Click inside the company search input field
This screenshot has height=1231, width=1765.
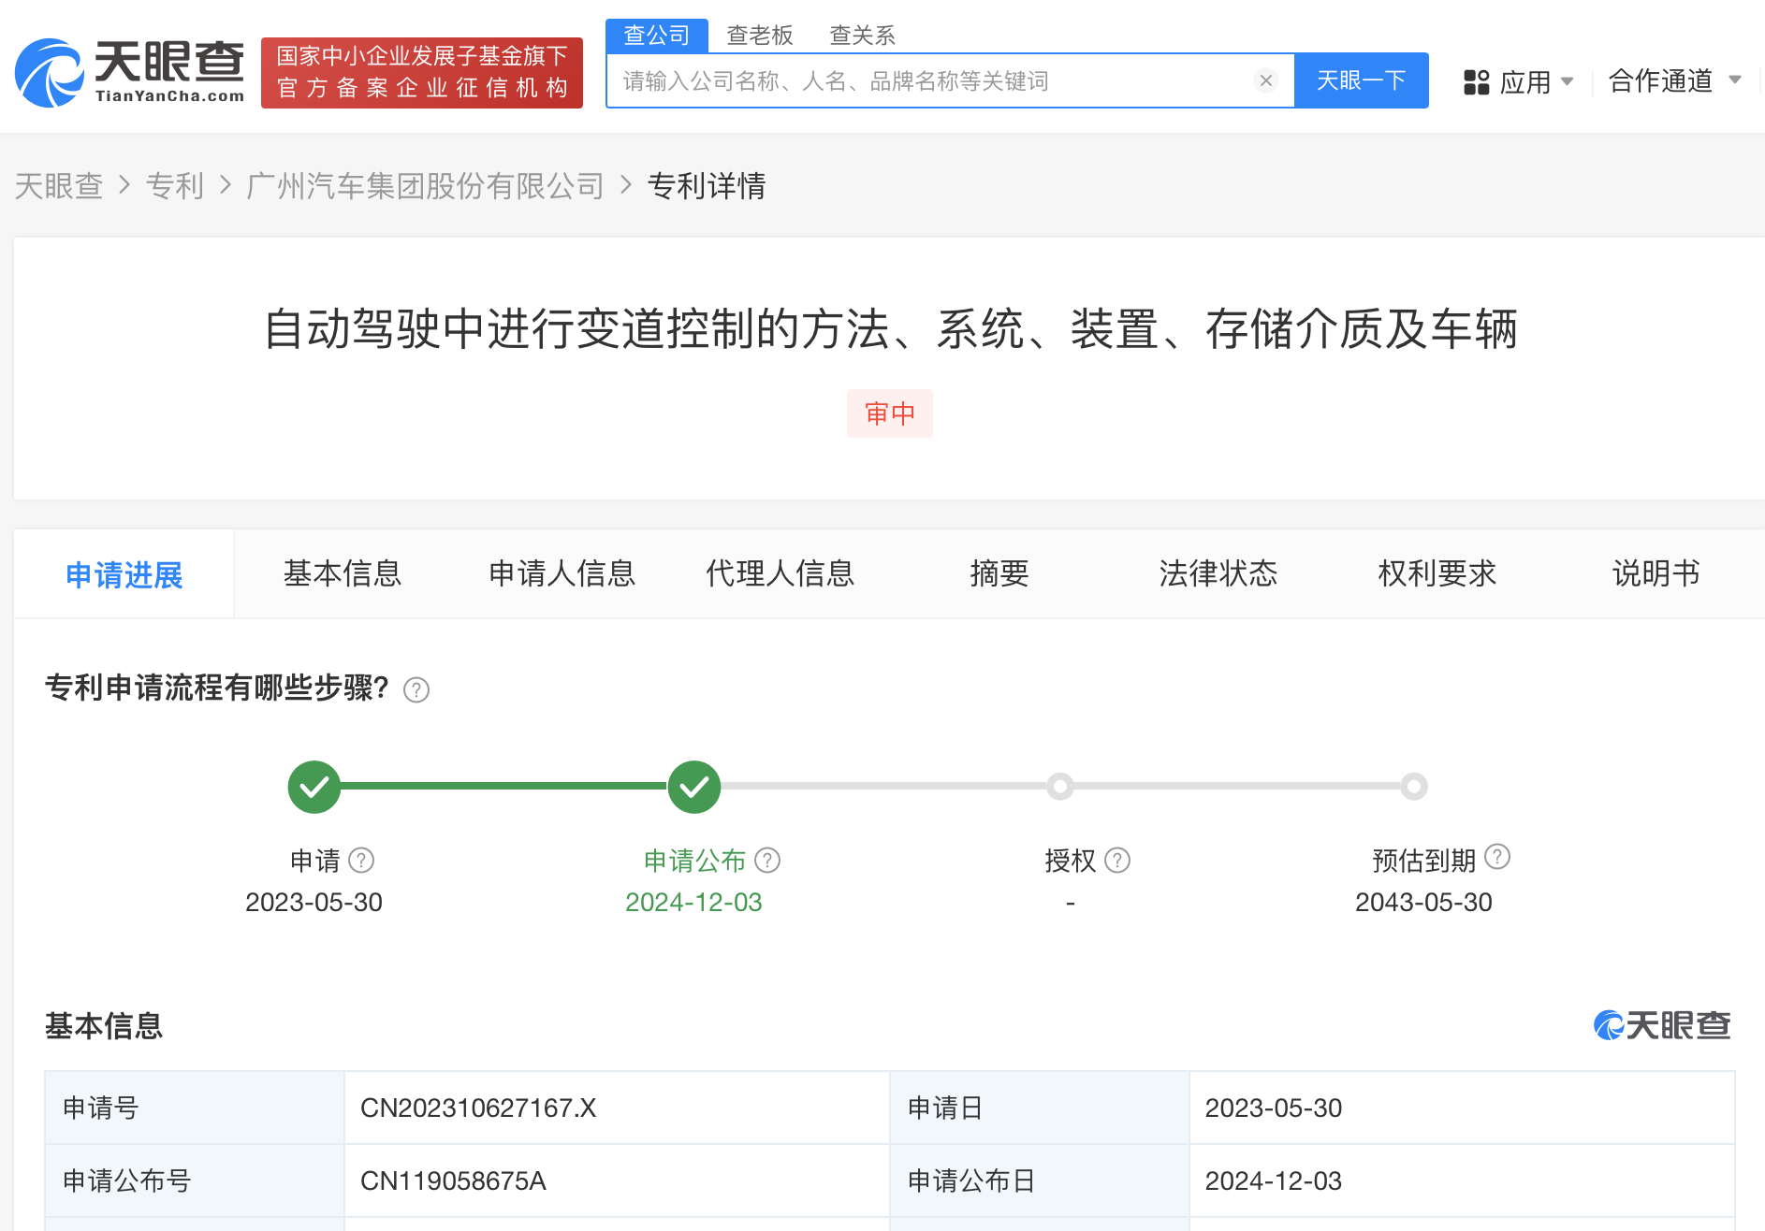936,80
